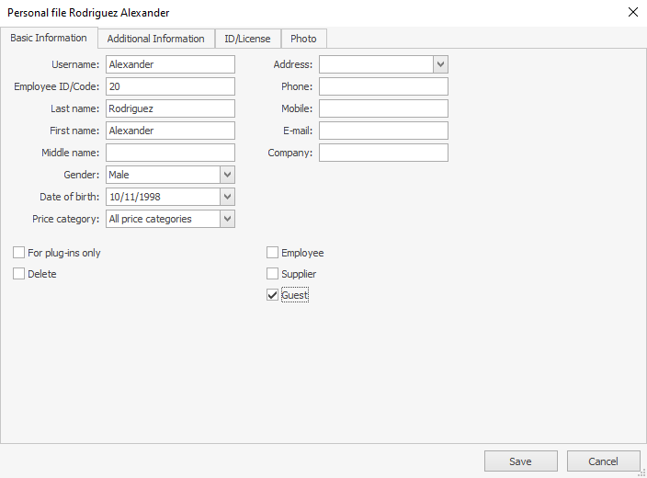Click the Cancel button

pos(603,461)
